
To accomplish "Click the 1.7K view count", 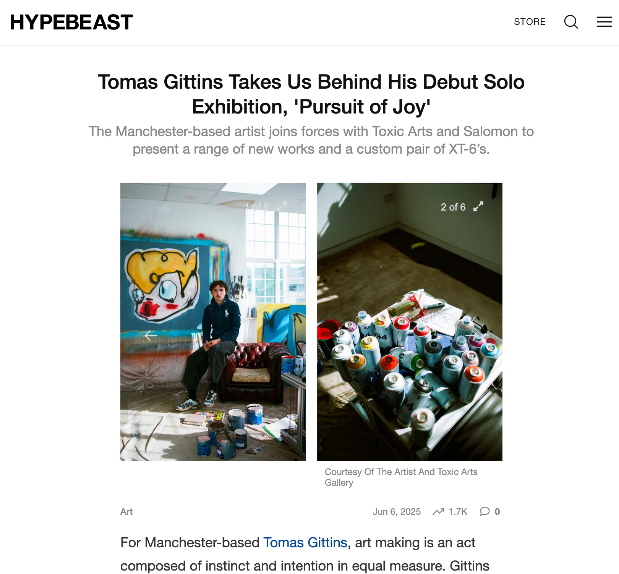I will click(x=458, y=512).
